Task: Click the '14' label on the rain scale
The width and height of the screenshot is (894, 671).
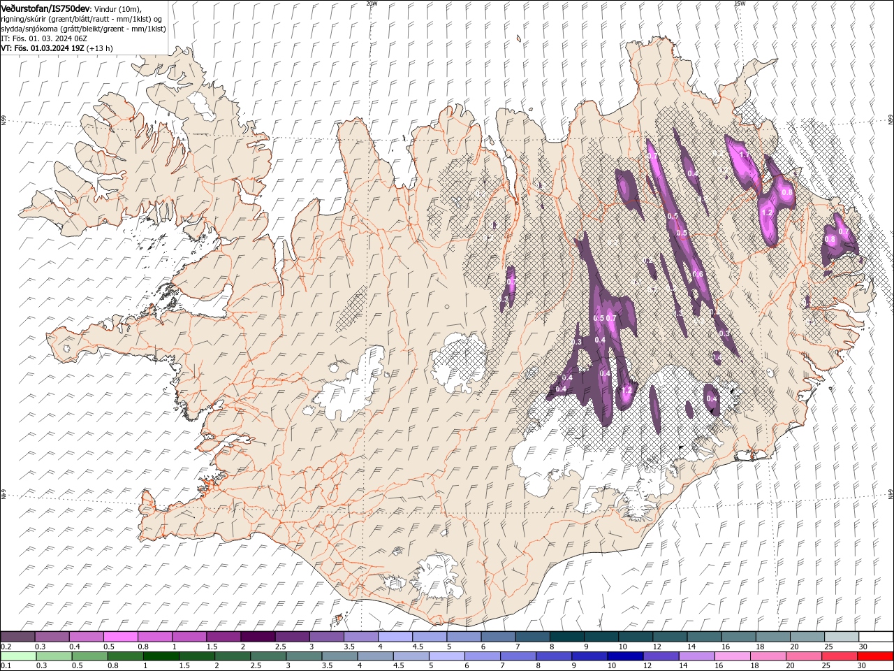Action: point(683,665)
